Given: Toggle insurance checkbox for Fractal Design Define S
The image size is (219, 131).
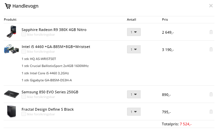Looking at the screenshot, I should click(24, 114).
